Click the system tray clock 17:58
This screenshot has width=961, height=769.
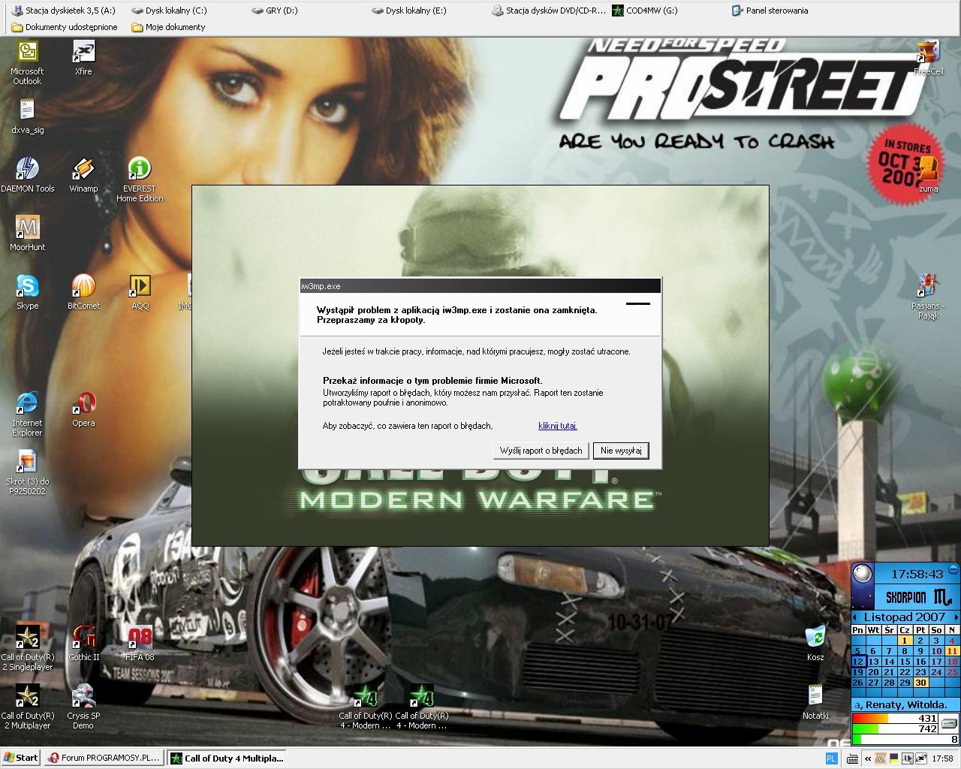click(x=942, y=758)
